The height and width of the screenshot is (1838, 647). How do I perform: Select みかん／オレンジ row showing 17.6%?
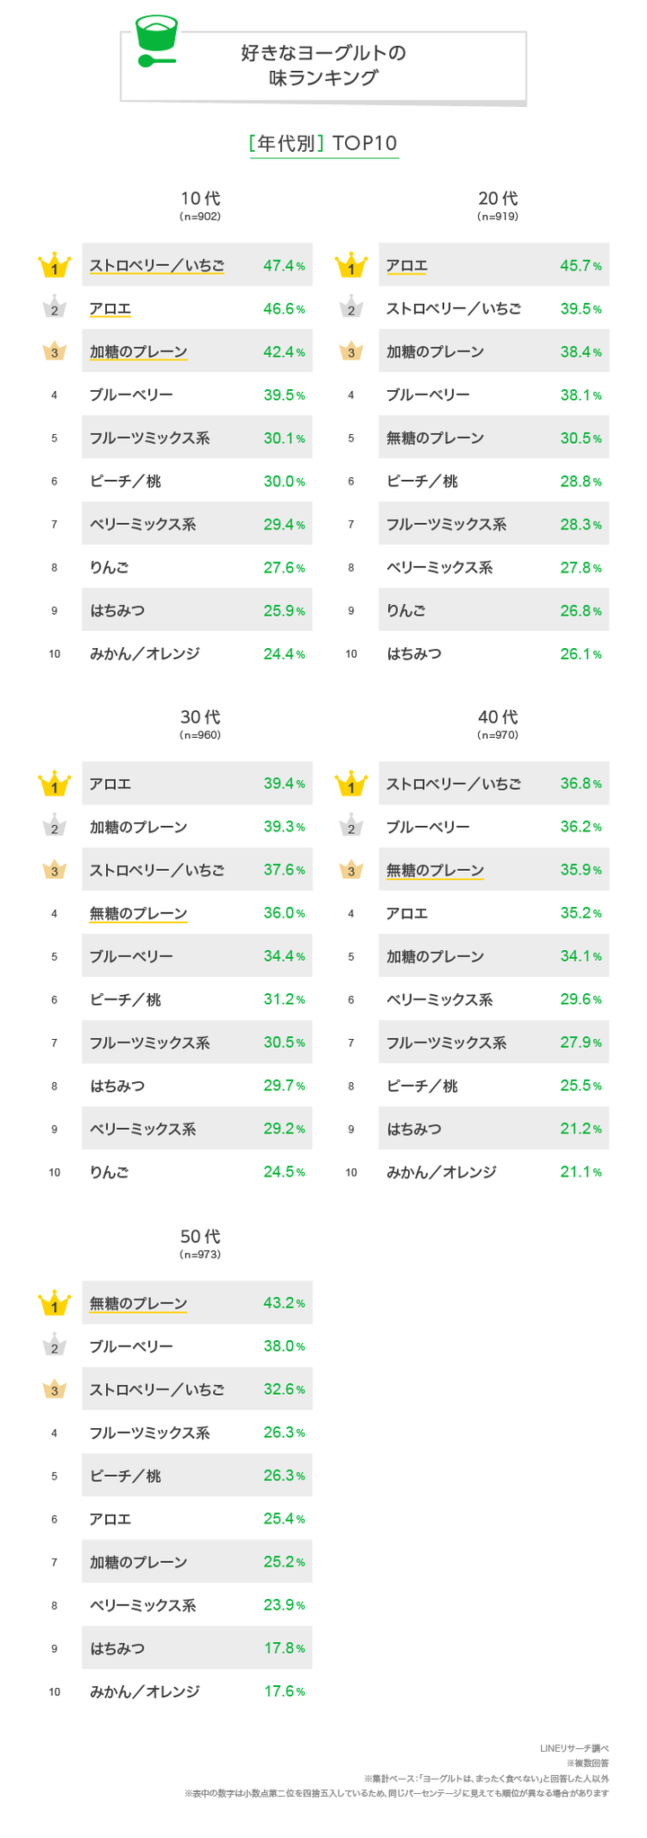[x=197, y=1691]
